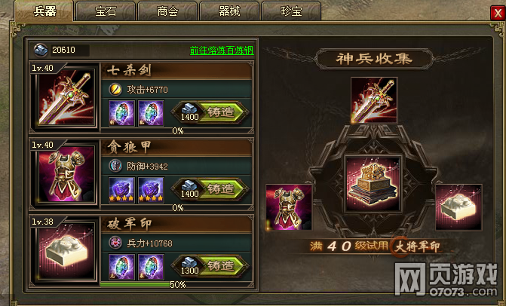Click first four-star gem under 贪狼甲

click(x=121, y=190)
